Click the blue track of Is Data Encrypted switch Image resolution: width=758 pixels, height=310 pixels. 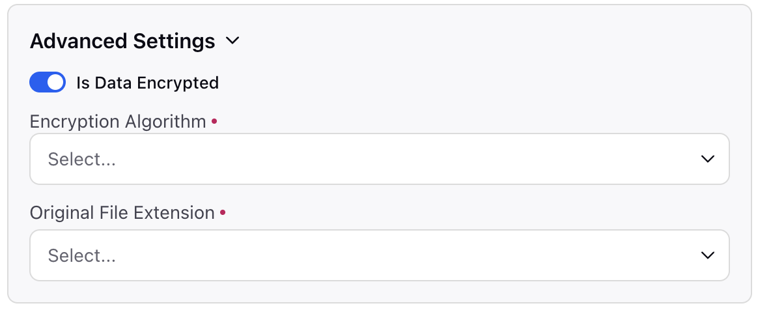click(x=38, y=82)
